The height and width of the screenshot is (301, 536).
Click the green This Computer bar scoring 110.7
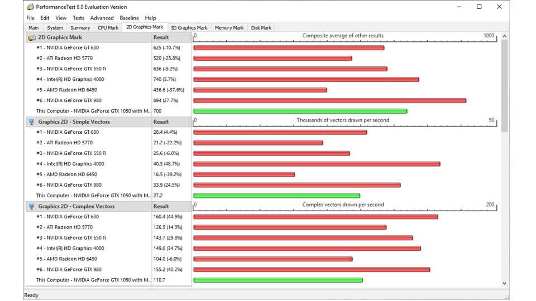(278, 280)
